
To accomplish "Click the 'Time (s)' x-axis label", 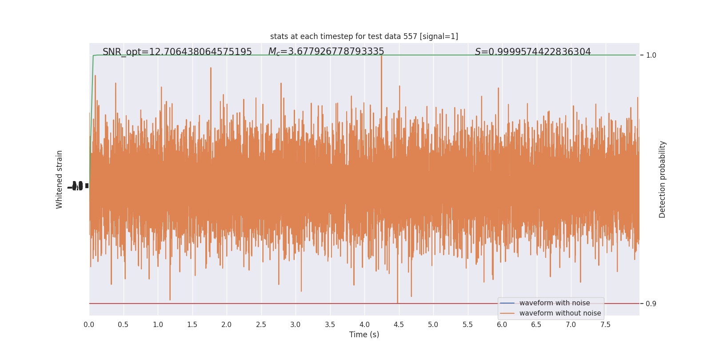I will 364,335.
